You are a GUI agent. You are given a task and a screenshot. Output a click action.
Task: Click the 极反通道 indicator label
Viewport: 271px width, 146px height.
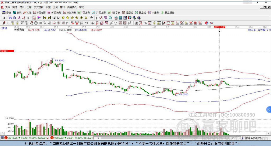[19, 30]
